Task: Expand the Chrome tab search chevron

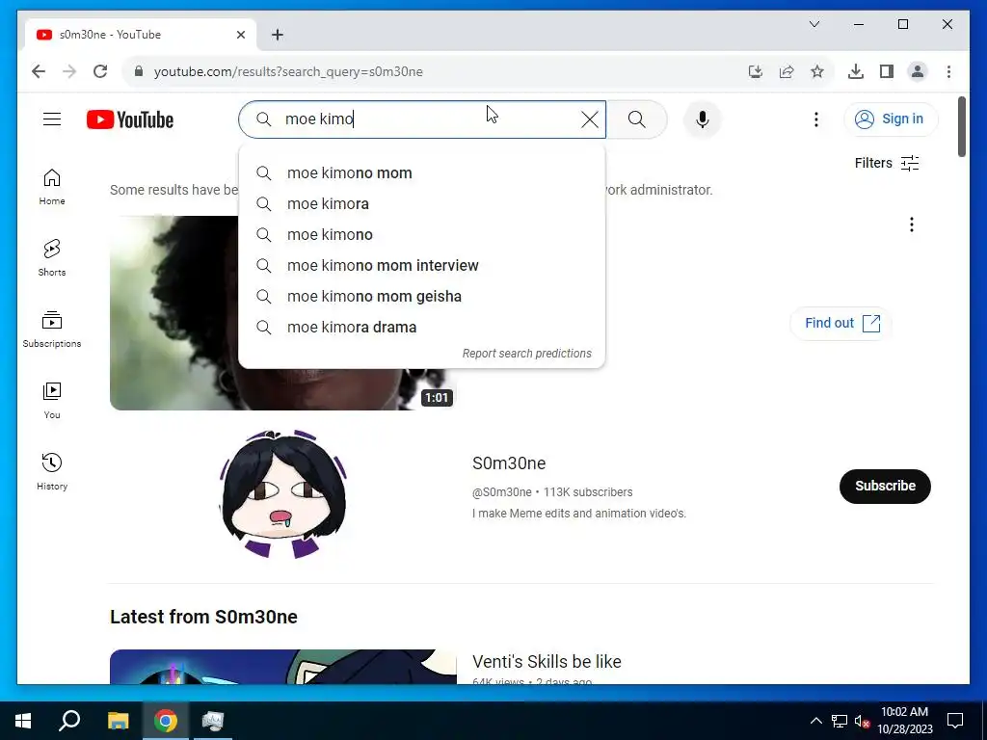Action: [814, 24]
